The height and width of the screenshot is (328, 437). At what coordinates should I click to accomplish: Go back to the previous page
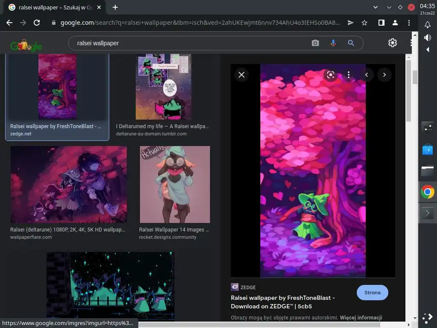pyautogui.click(x=9, y=23)
